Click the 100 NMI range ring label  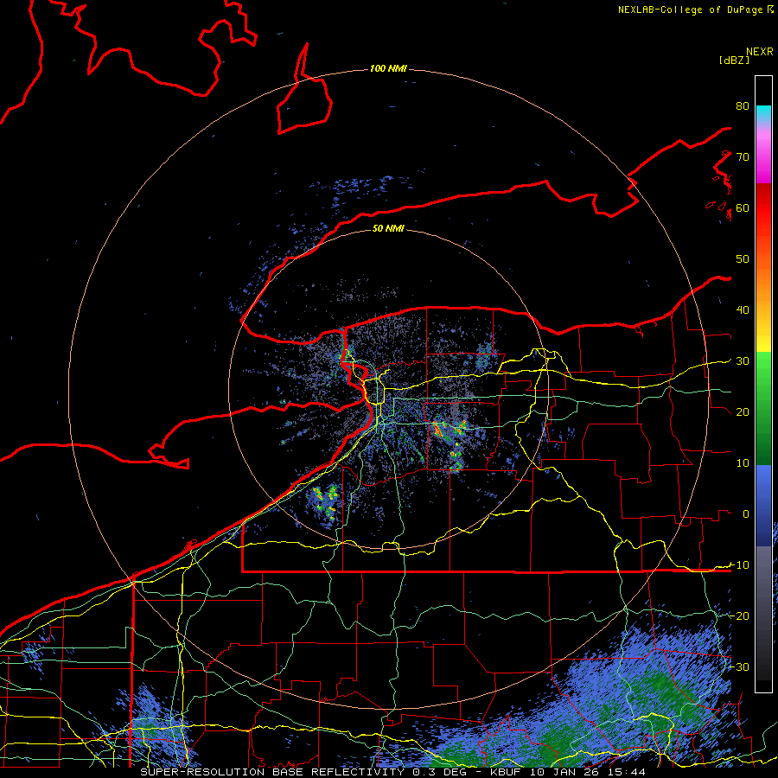pyautogui.click(x=388, y=68)
